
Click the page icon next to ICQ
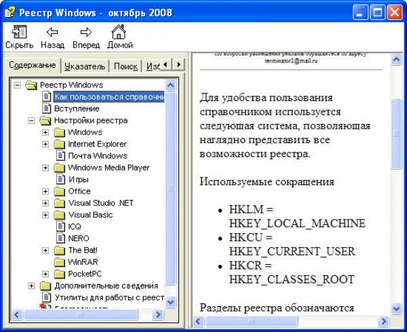point(60,226)
